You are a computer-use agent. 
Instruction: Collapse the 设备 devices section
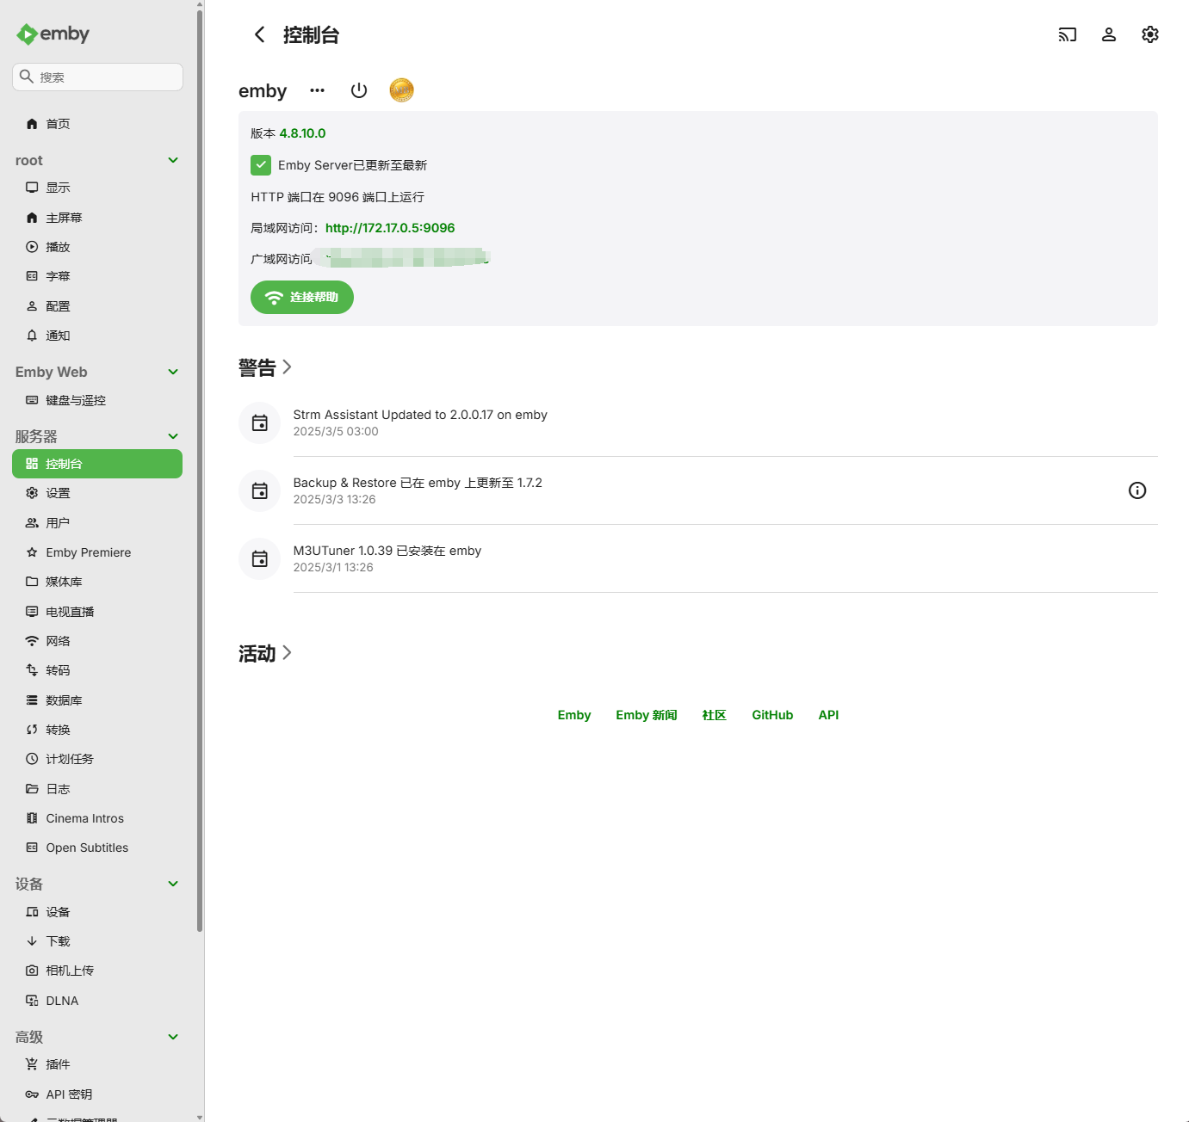tap(172, 884)
